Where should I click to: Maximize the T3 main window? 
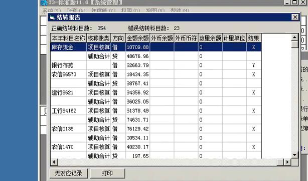click(x=294, y=2)
